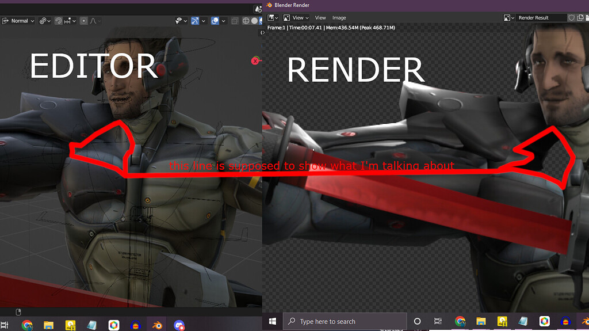Open File Explorer from the left taskbar
Viewport: 589px width, 331px height.
48,325
